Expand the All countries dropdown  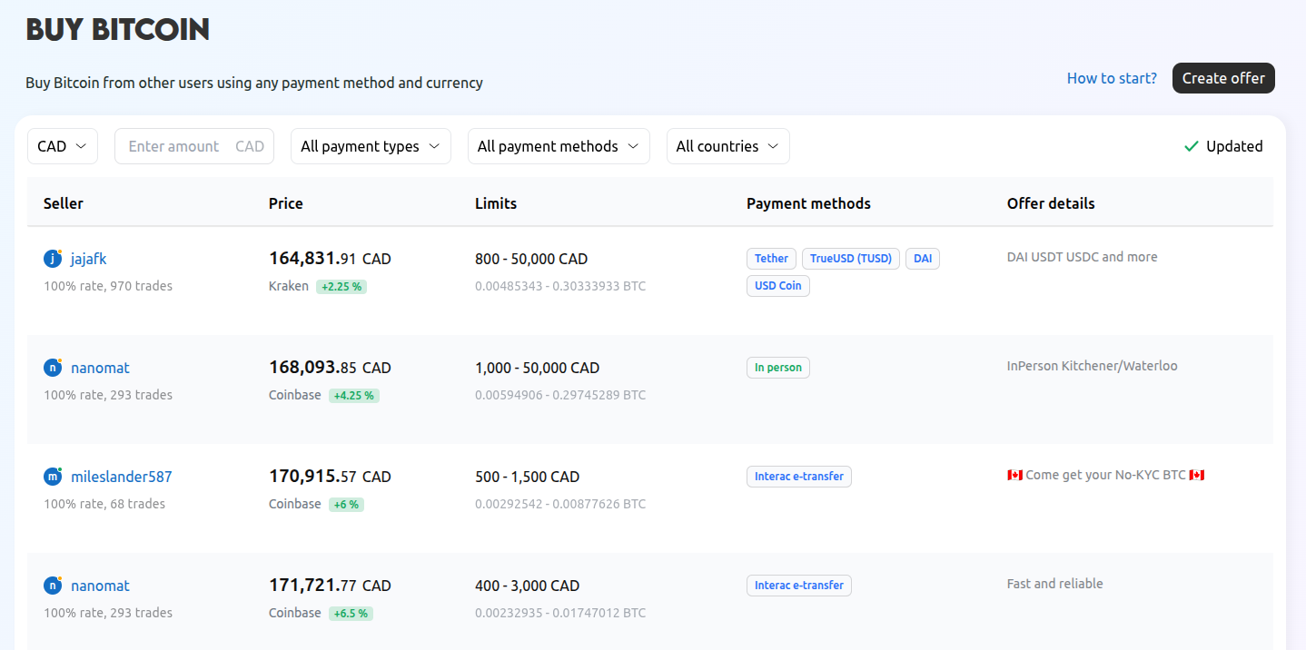[727, 145]
